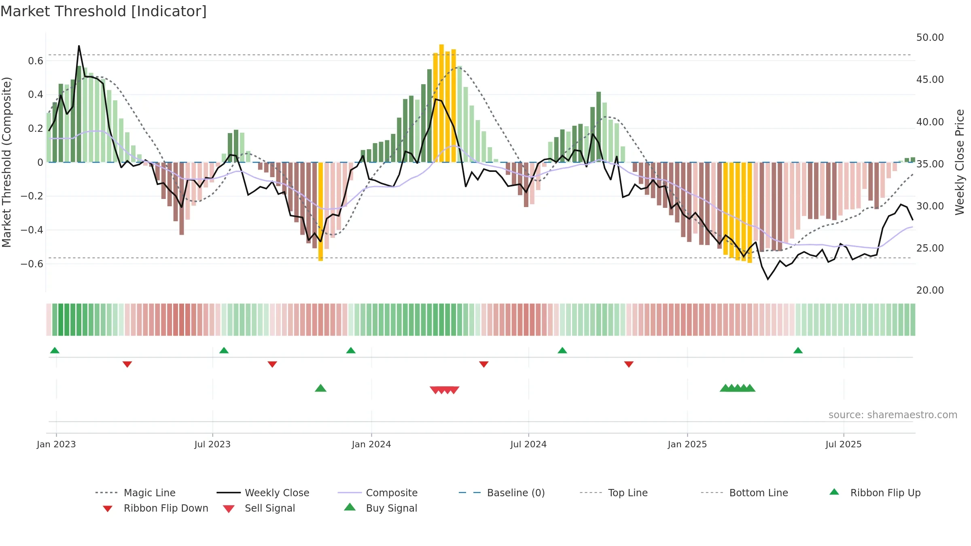Click the ribbon flip up triangle near May 2025
Screen dimensions: 971x546
pos(798,350)
